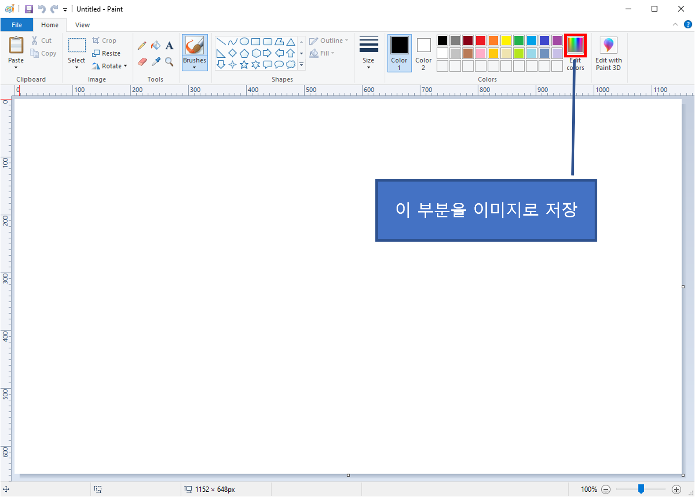Click the Paste clipboard icon

coord(16,45)
